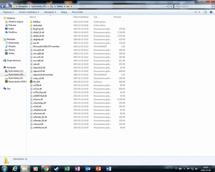Expand address bar history dropdown

tap(167, 7)
